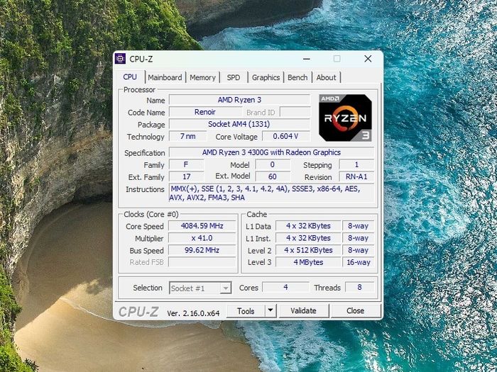This screenshot has width=497, height=372.
Task: Click the L1 Inst. associativity 8-way
Action: point(359,238)
